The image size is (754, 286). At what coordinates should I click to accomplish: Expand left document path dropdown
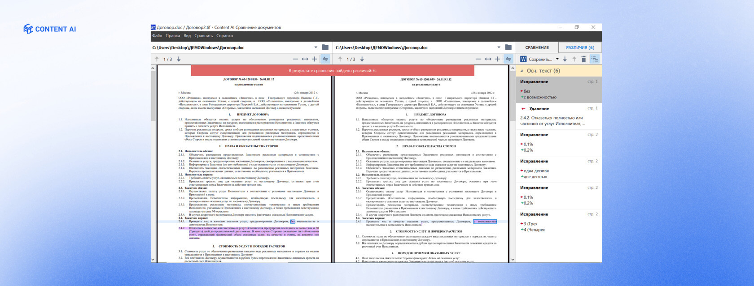pos(316,47)
